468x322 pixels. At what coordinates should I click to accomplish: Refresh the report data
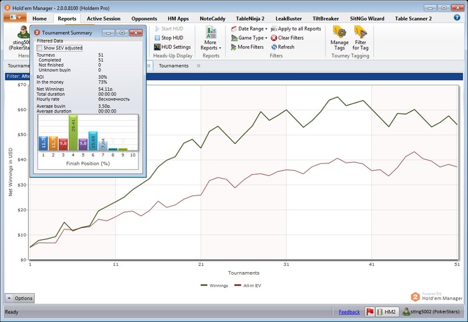point(283,47)
